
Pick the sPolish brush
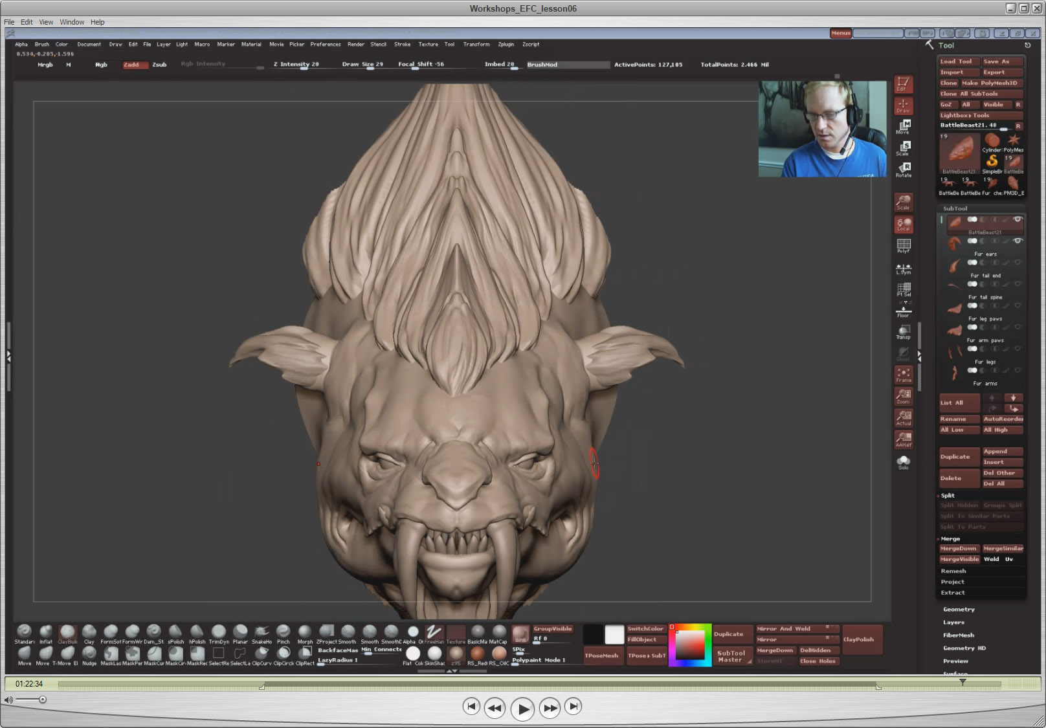coord(175,634)
